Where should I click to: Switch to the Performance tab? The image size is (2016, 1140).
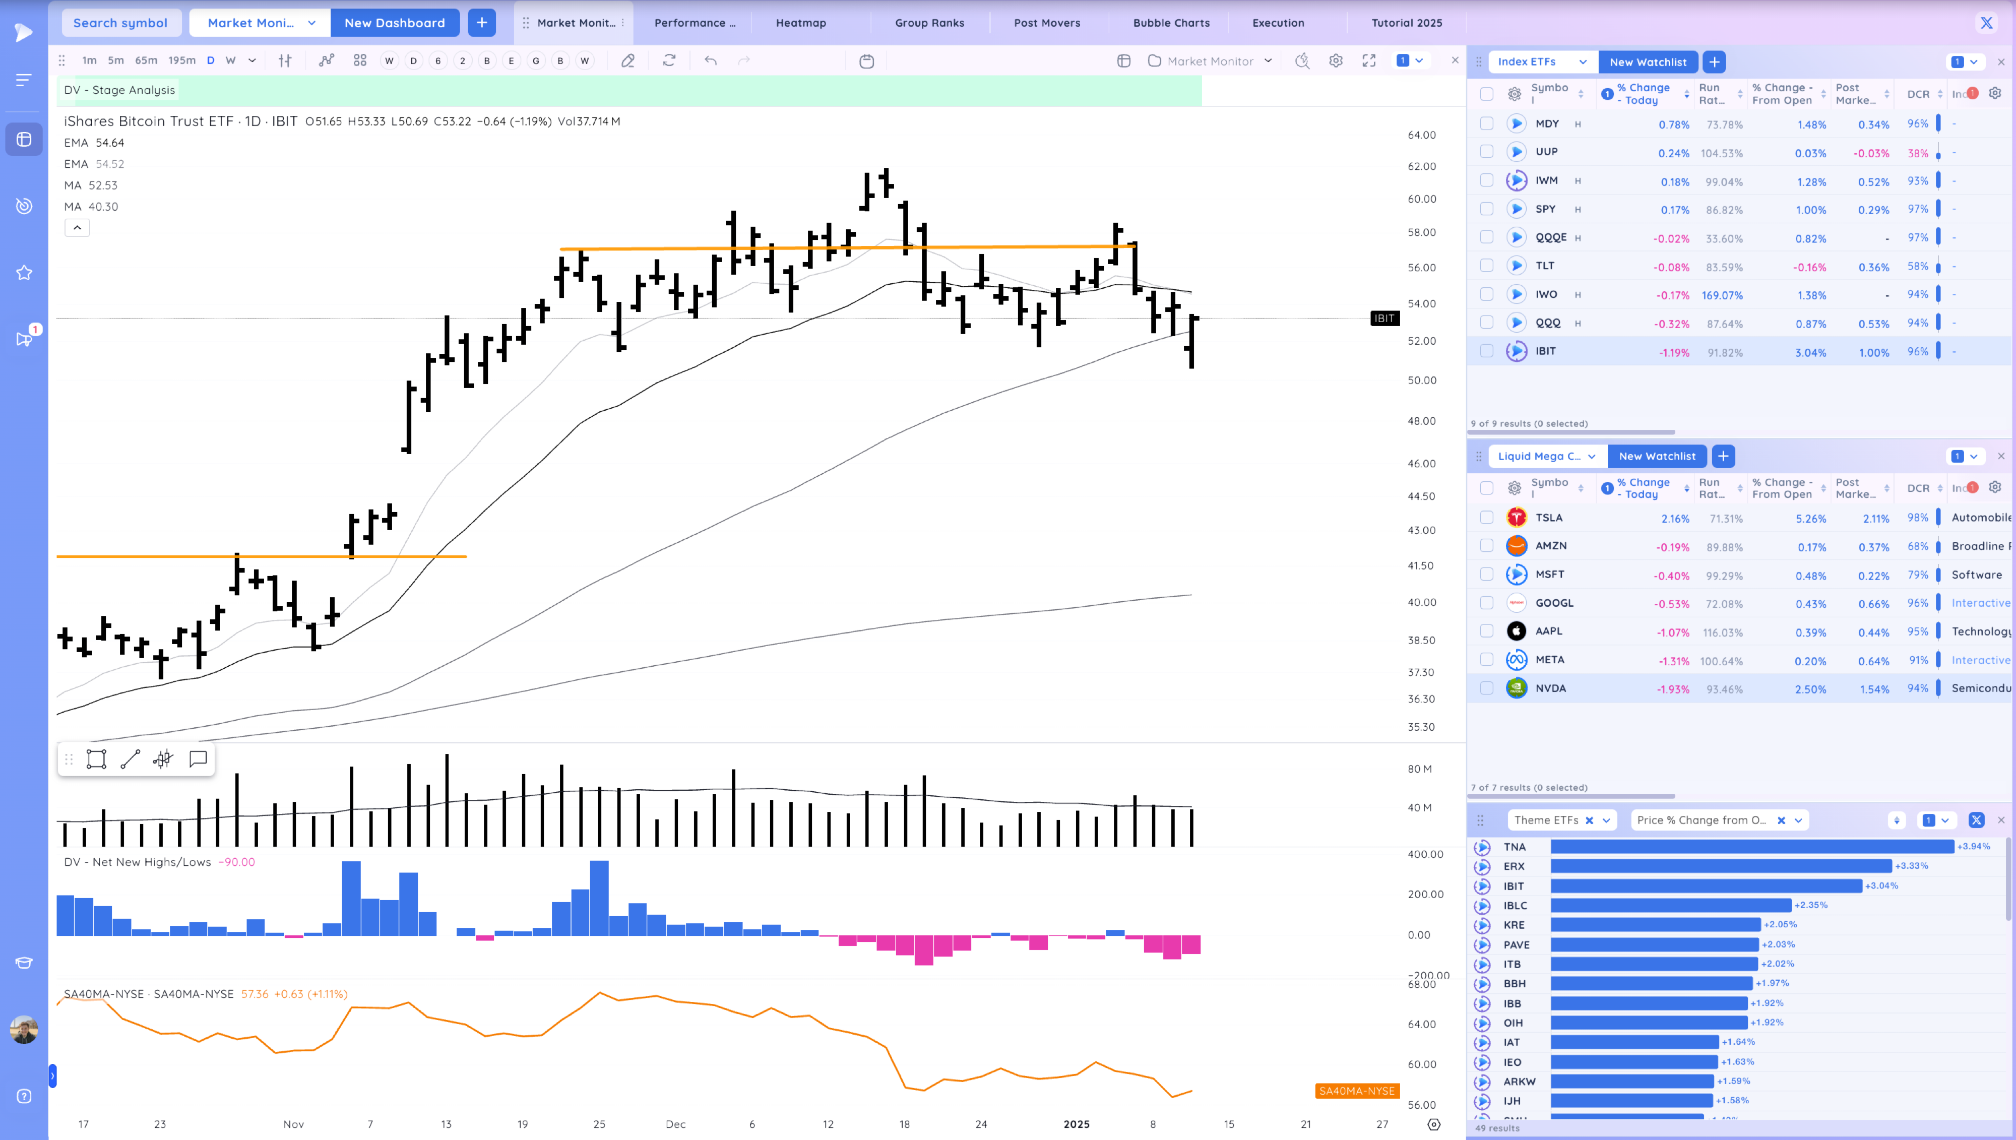coord(695,23)
